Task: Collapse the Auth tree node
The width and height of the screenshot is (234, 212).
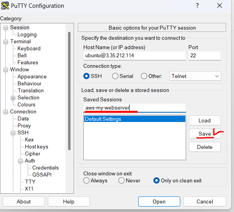Action: 21,161
